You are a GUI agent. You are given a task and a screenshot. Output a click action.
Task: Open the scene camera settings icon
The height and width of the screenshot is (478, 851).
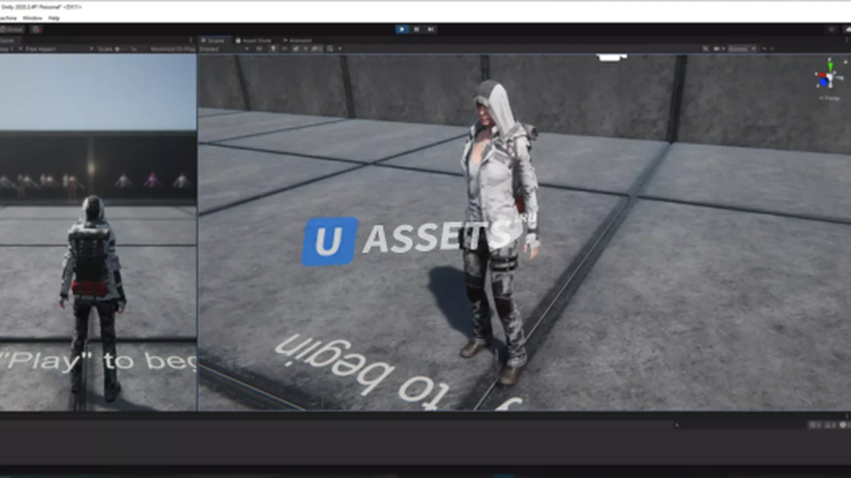click(x=718, y=49)
